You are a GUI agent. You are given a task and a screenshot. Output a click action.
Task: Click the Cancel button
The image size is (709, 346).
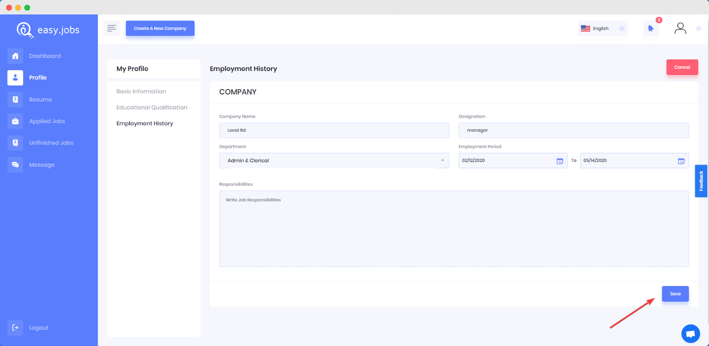682,67
